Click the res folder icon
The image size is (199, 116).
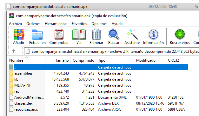click(11, 91)
